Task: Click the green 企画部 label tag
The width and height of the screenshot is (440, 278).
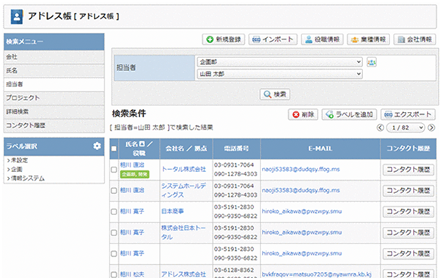Action: pyautogui.click(x=135, y=174)
